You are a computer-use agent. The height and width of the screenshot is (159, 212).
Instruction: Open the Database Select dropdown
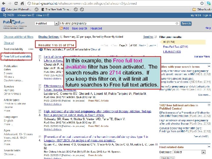tap(189, 152)
